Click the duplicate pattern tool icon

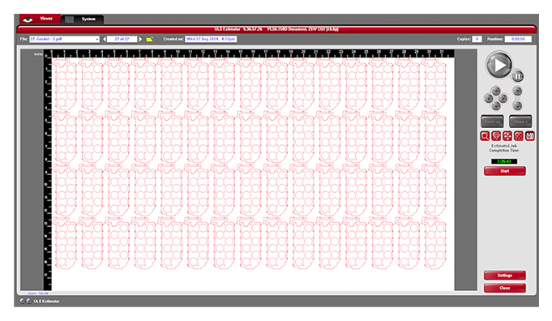tap(519, 136)
